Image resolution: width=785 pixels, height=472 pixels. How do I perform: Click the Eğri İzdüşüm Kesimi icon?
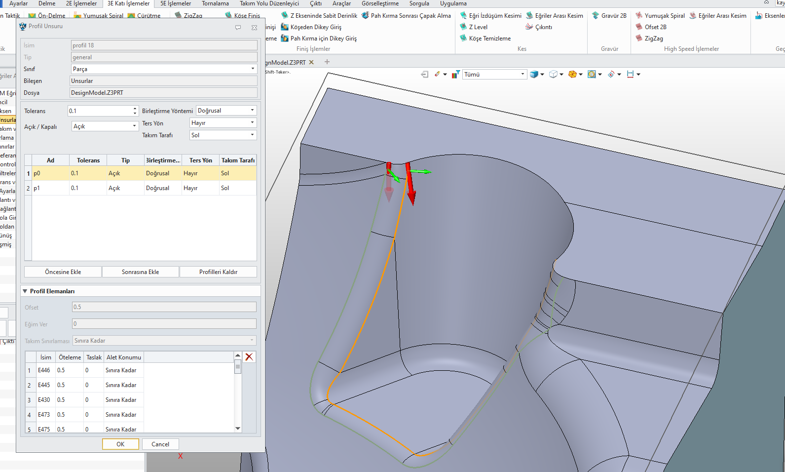click(463, 16)
